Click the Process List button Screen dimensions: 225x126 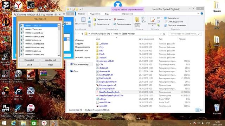(29, 60)
